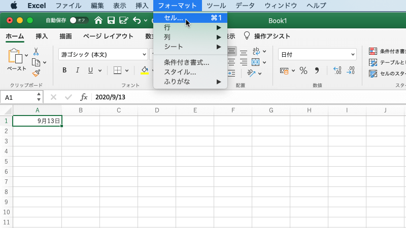
Task: Expand the Undo history arrow
Action: [146, 20]
